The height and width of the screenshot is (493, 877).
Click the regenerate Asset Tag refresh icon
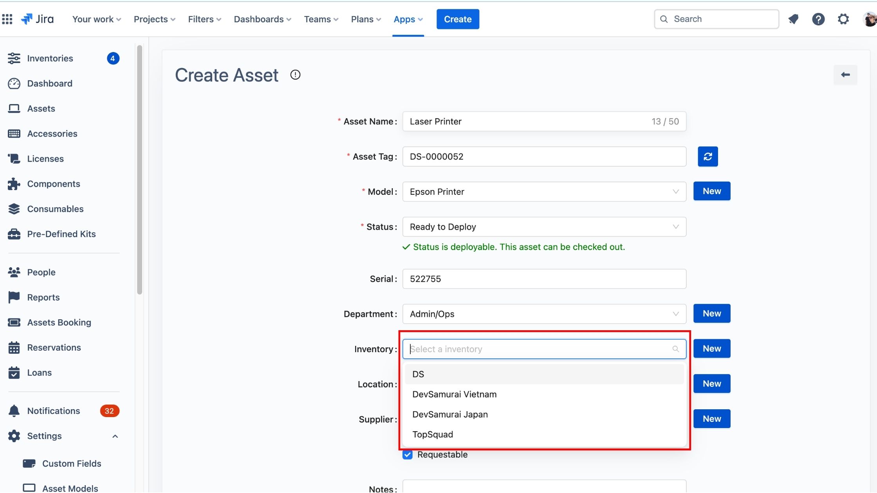707,157
